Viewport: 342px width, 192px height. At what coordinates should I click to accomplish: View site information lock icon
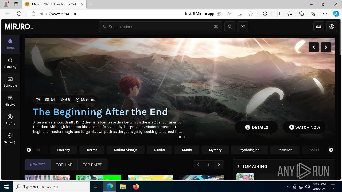tap(34, 14)
